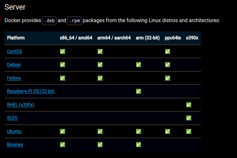Click the Debian ppc64le check mark
This screenshot has height=158, width=237.
(168, 65)
